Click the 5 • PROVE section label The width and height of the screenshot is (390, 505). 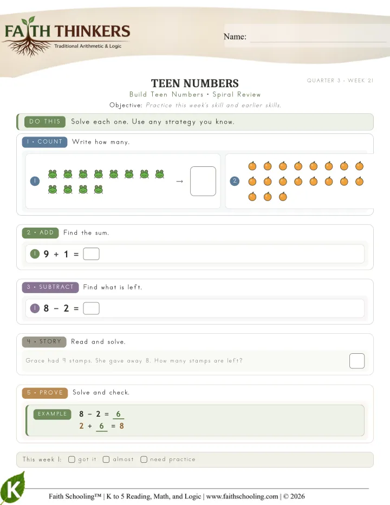coord(45,393)
